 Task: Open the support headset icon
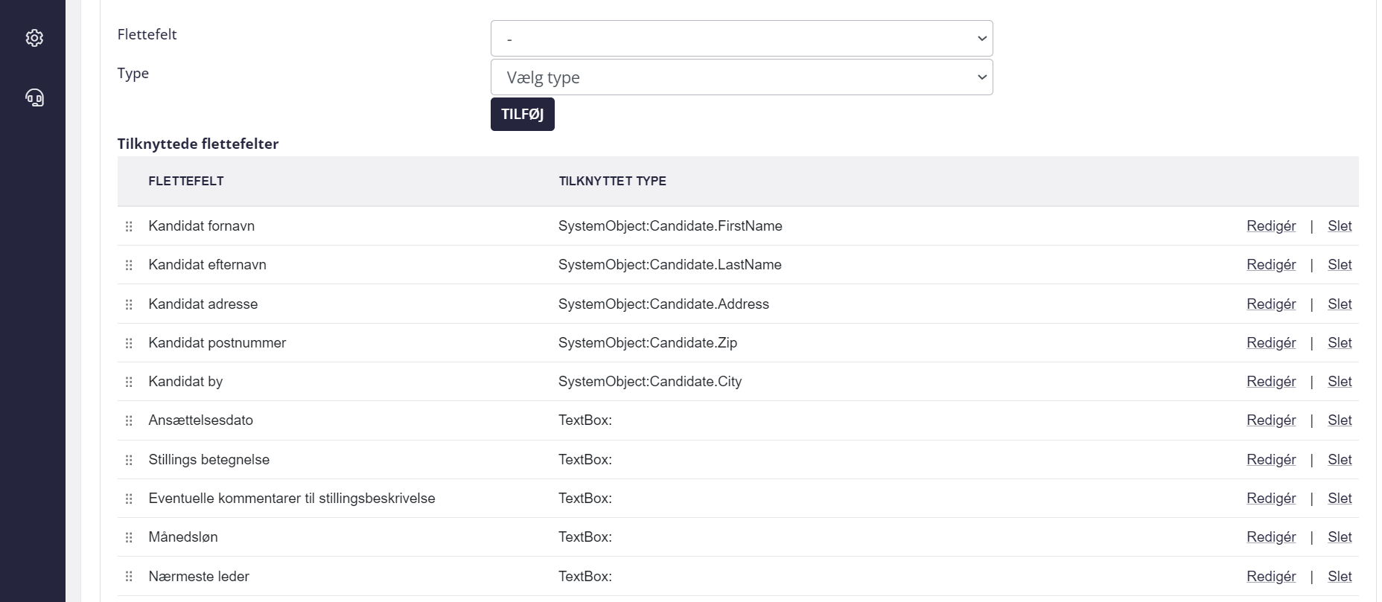(34, 97)
